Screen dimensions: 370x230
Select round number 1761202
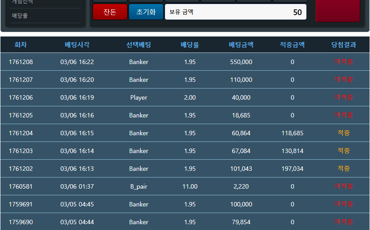point(21,169)
